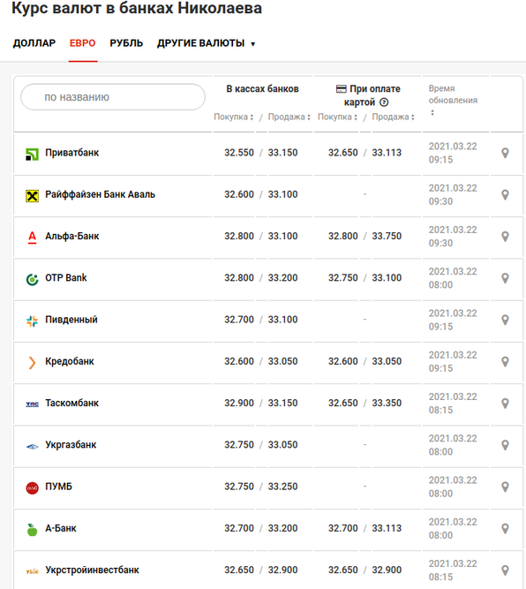
Task: Click the Райффайзен Банк Аваль logo
Action: tap(32, 196)
